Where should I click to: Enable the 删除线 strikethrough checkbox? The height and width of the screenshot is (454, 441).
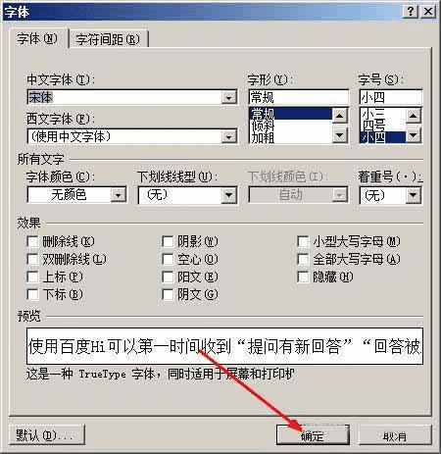[x=32, y=242]
